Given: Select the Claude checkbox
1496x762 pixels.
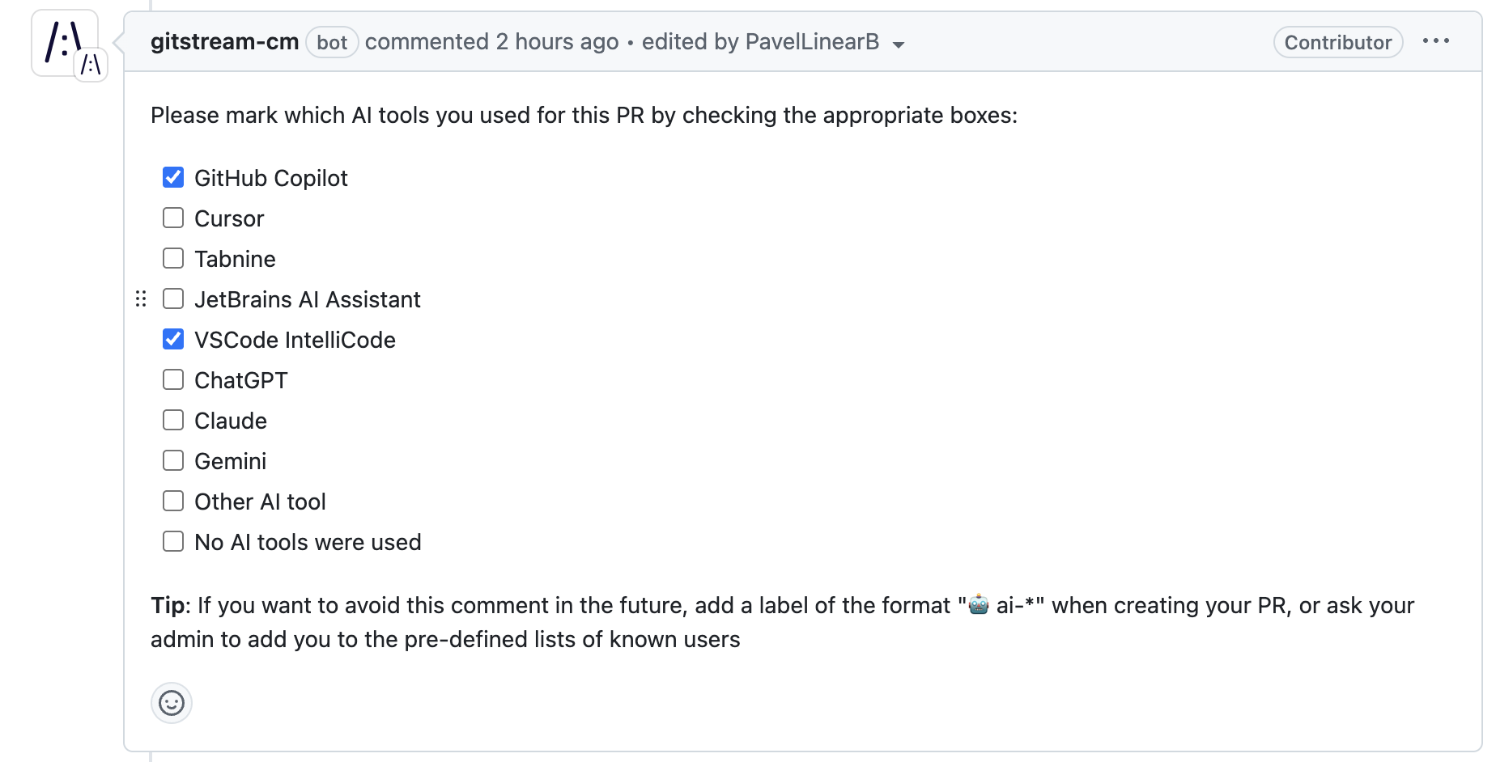Looking at the screenshot, I should coord(173,421).
